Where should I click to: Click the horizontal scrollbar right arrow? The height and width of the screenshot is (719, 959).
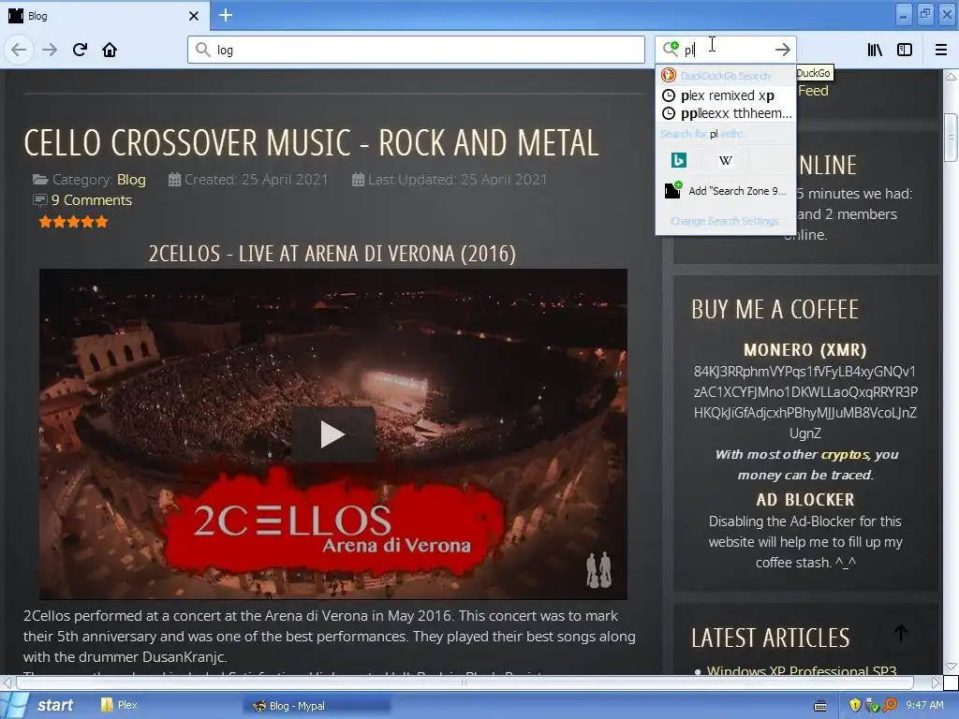[936, 682]
